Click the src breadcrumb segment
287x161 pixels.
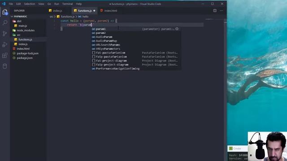[51, 17]
